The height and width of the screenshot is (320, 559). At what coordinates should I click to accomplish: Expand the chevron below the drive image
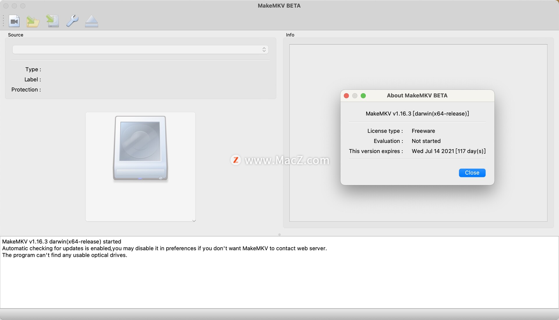point(194,221)
